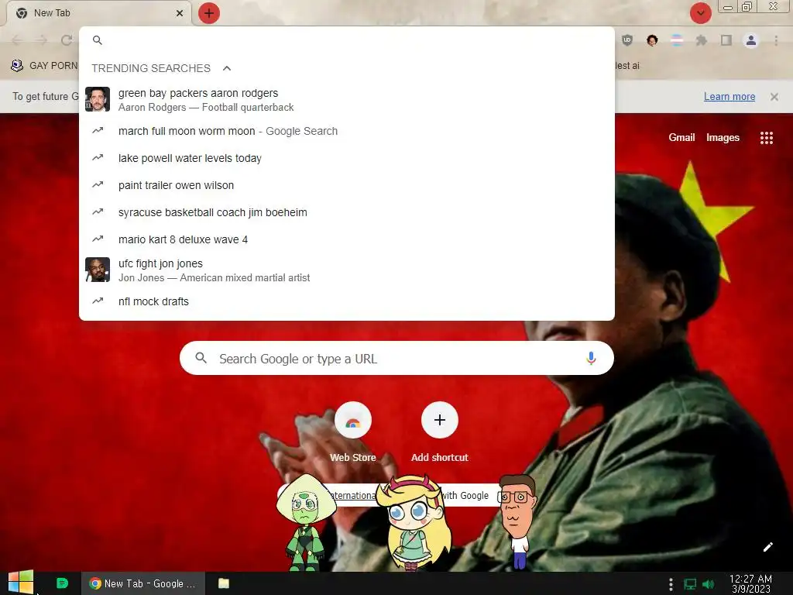Open the tab search dropdown arrow
The height and width of the screenshot is (595, 793).
coord(700,13)
